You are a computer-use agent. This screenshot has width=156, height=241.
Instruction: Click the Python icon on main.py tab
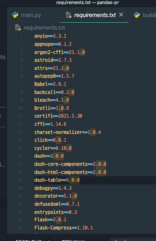[x=15, y=15]
